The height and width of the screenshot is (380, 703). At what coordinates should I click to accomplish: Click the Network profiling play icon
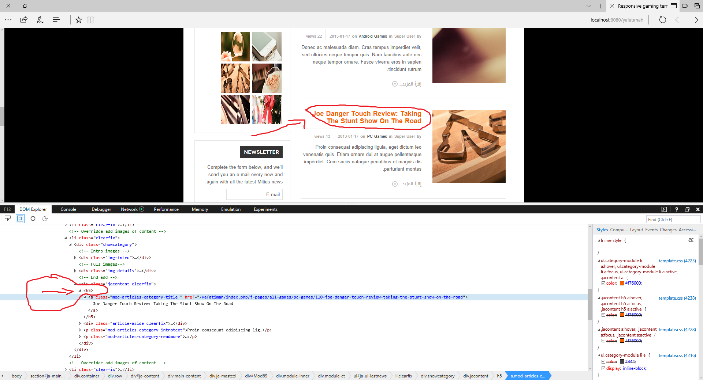tap(142, 209)
